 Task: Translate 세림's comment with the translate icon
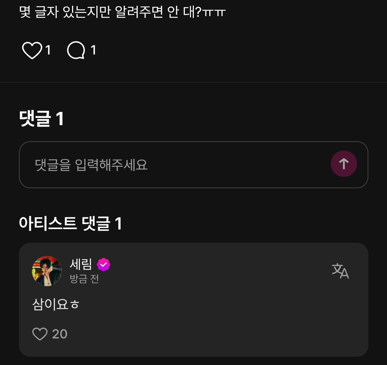click(340, 271)
